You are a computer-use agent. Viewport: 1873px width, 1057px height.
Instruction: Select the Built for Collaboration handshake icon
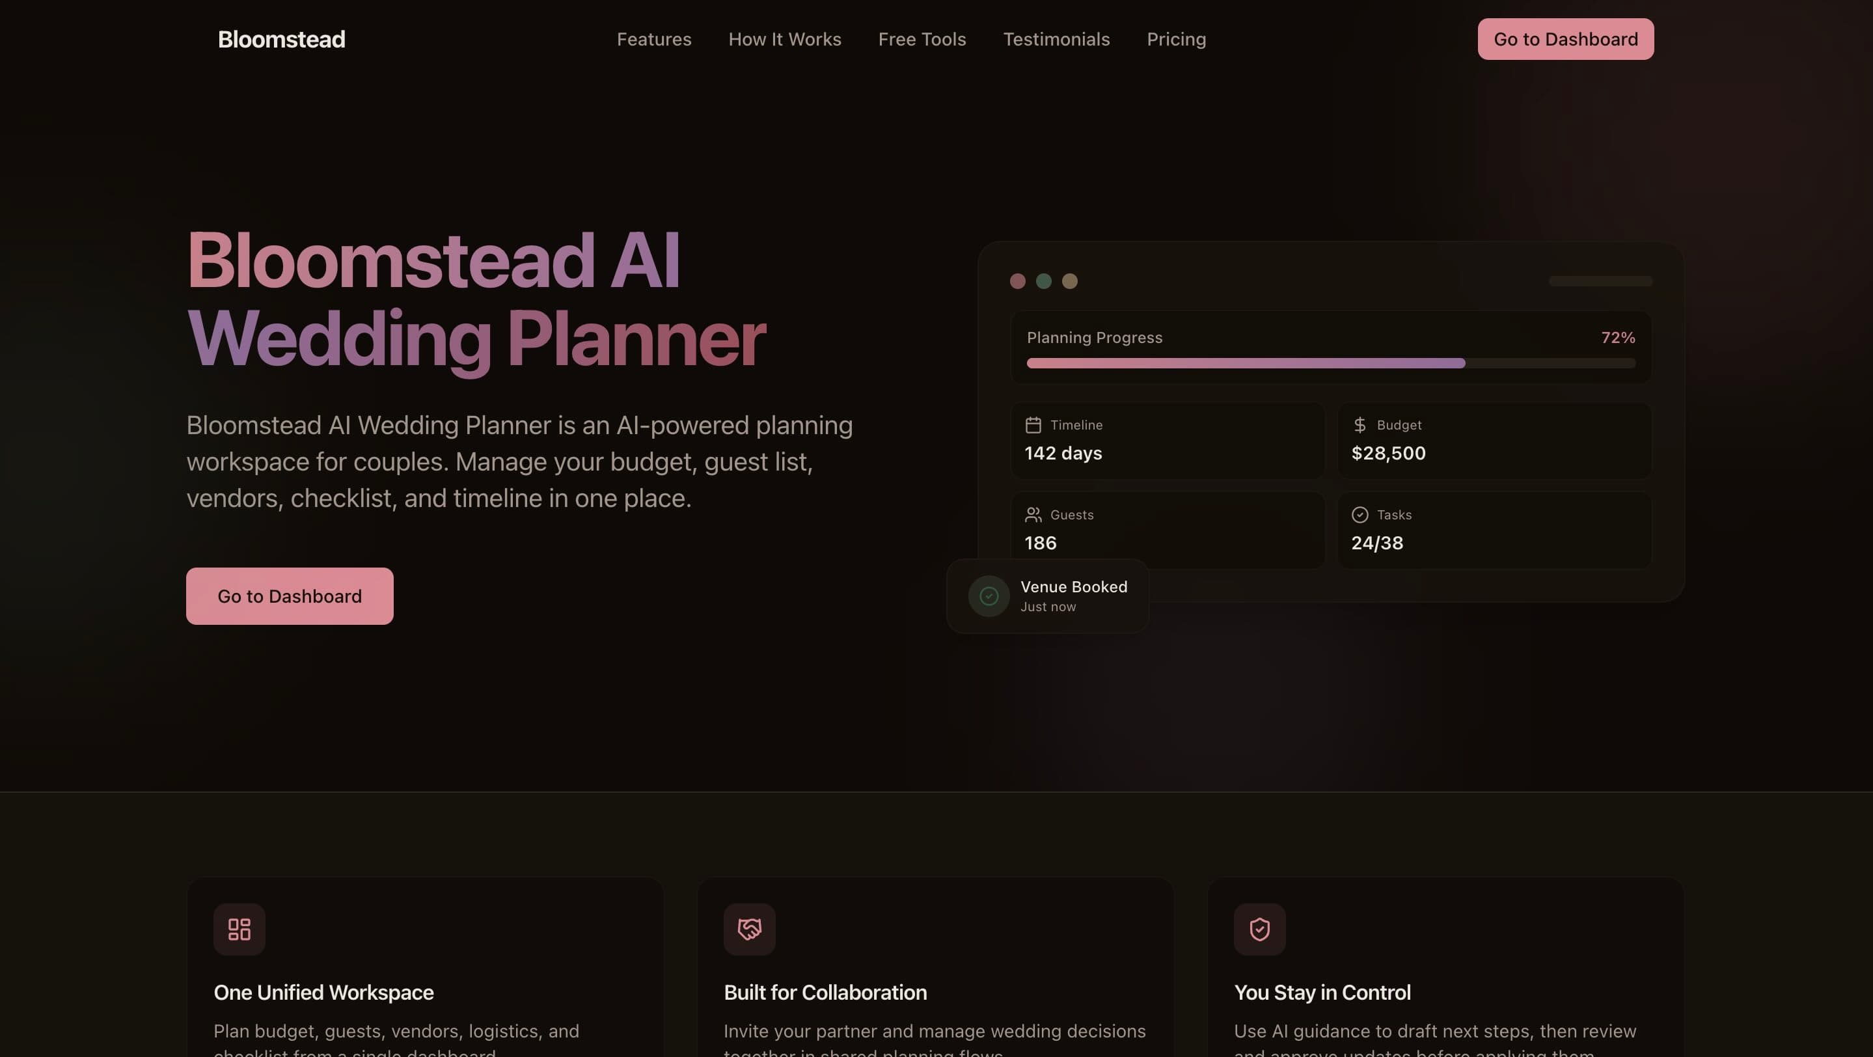pyautogui.click(x=749, y=929)
